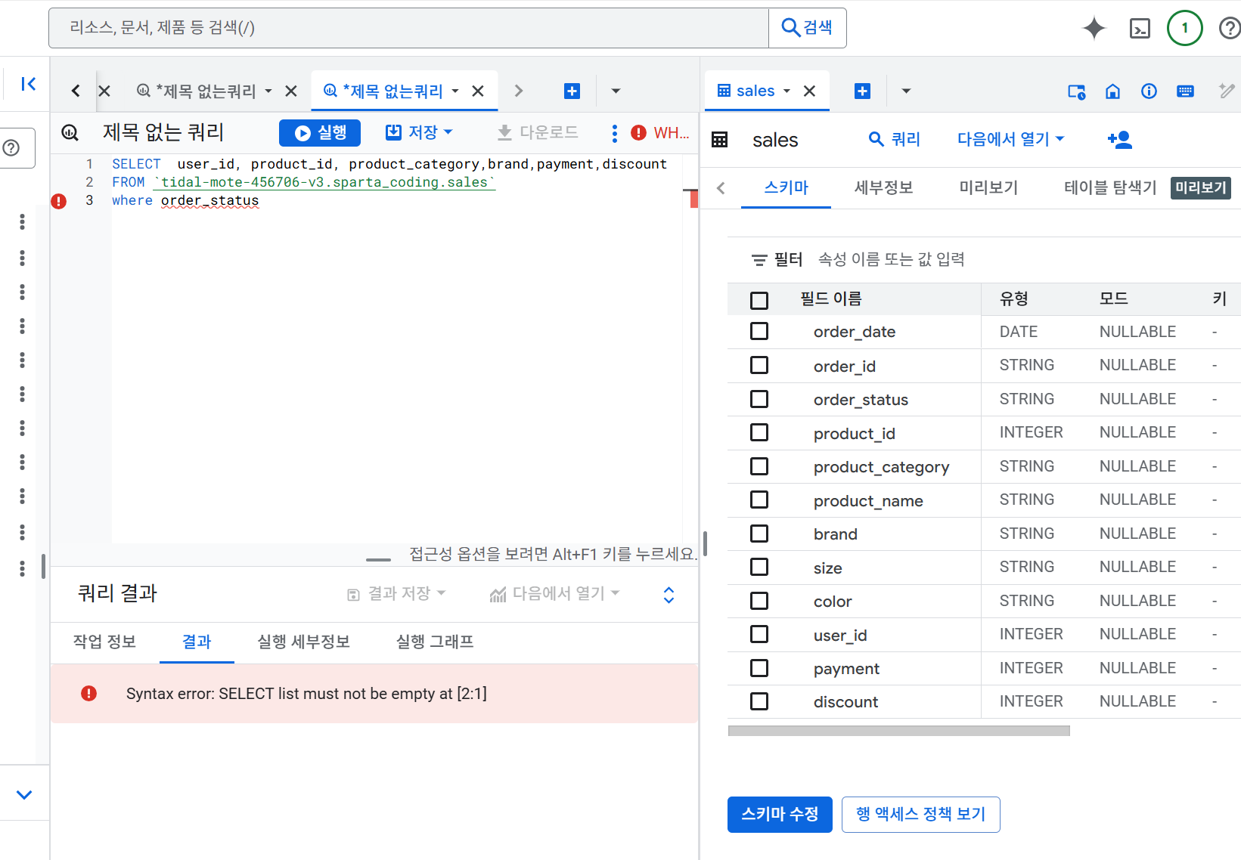Check the order_date field checkbox
The height and width of the screenshot is (860, 1241).
(759, 332)
